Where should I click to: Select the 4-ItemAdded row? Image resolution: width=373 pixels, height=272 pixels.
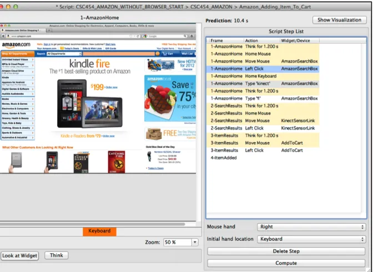[263, 158]
